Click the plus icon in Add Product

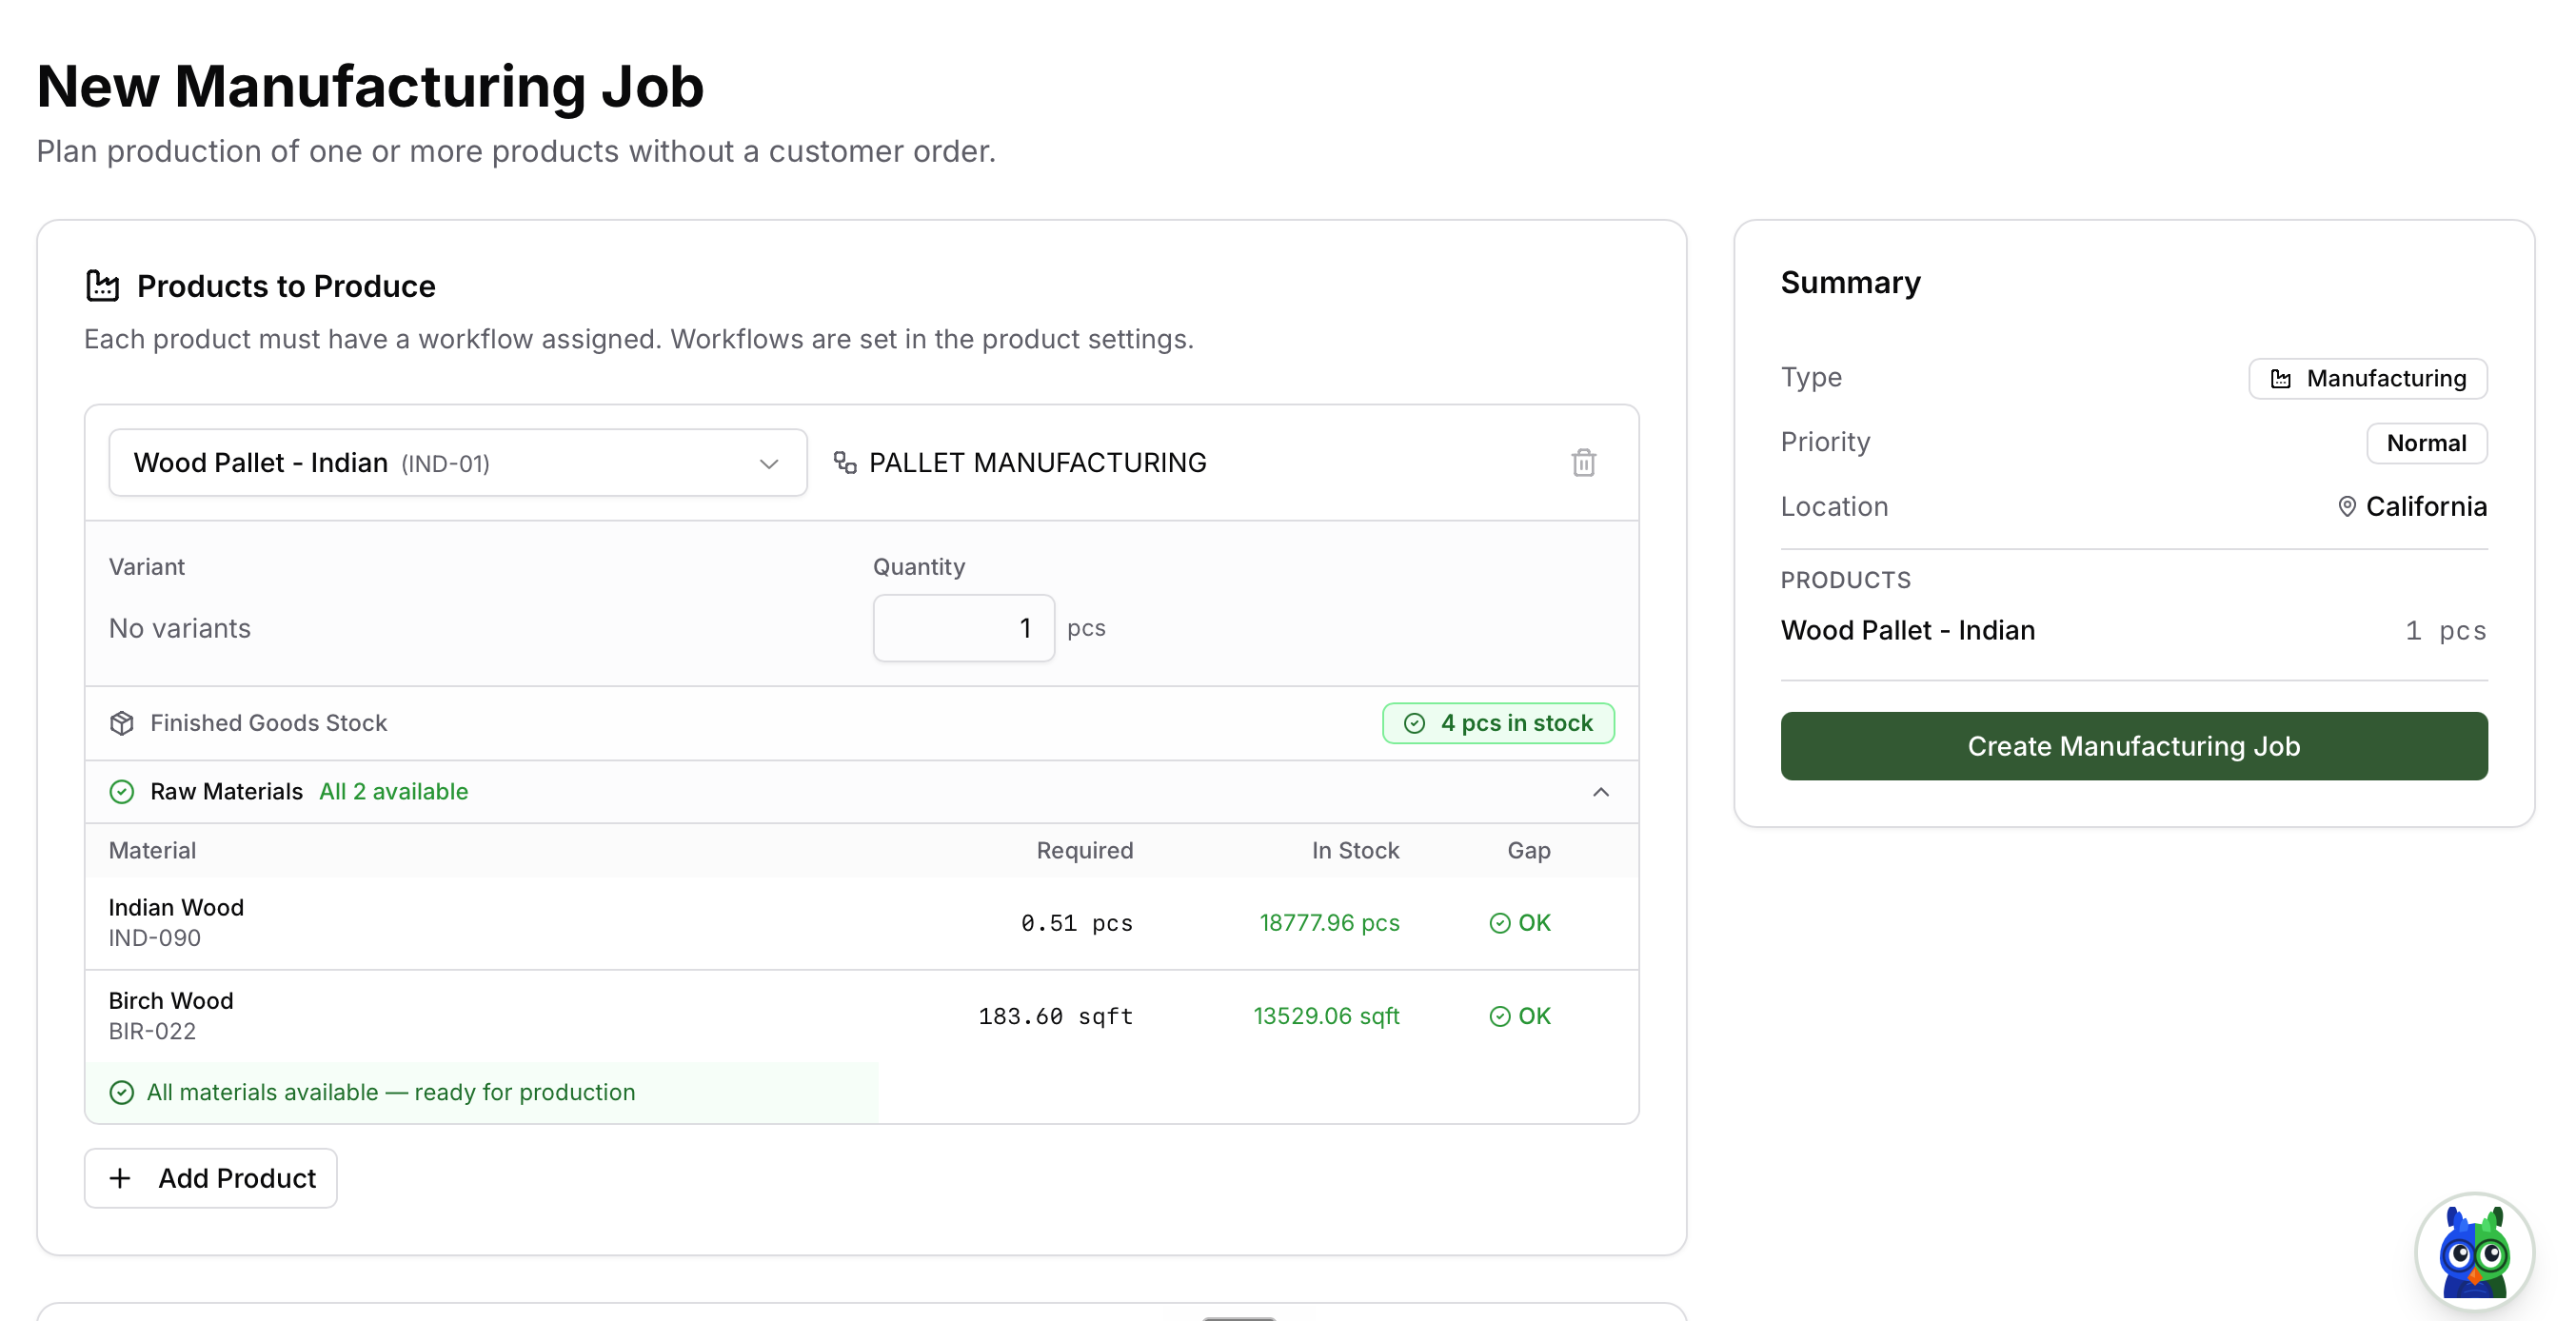120,1178
